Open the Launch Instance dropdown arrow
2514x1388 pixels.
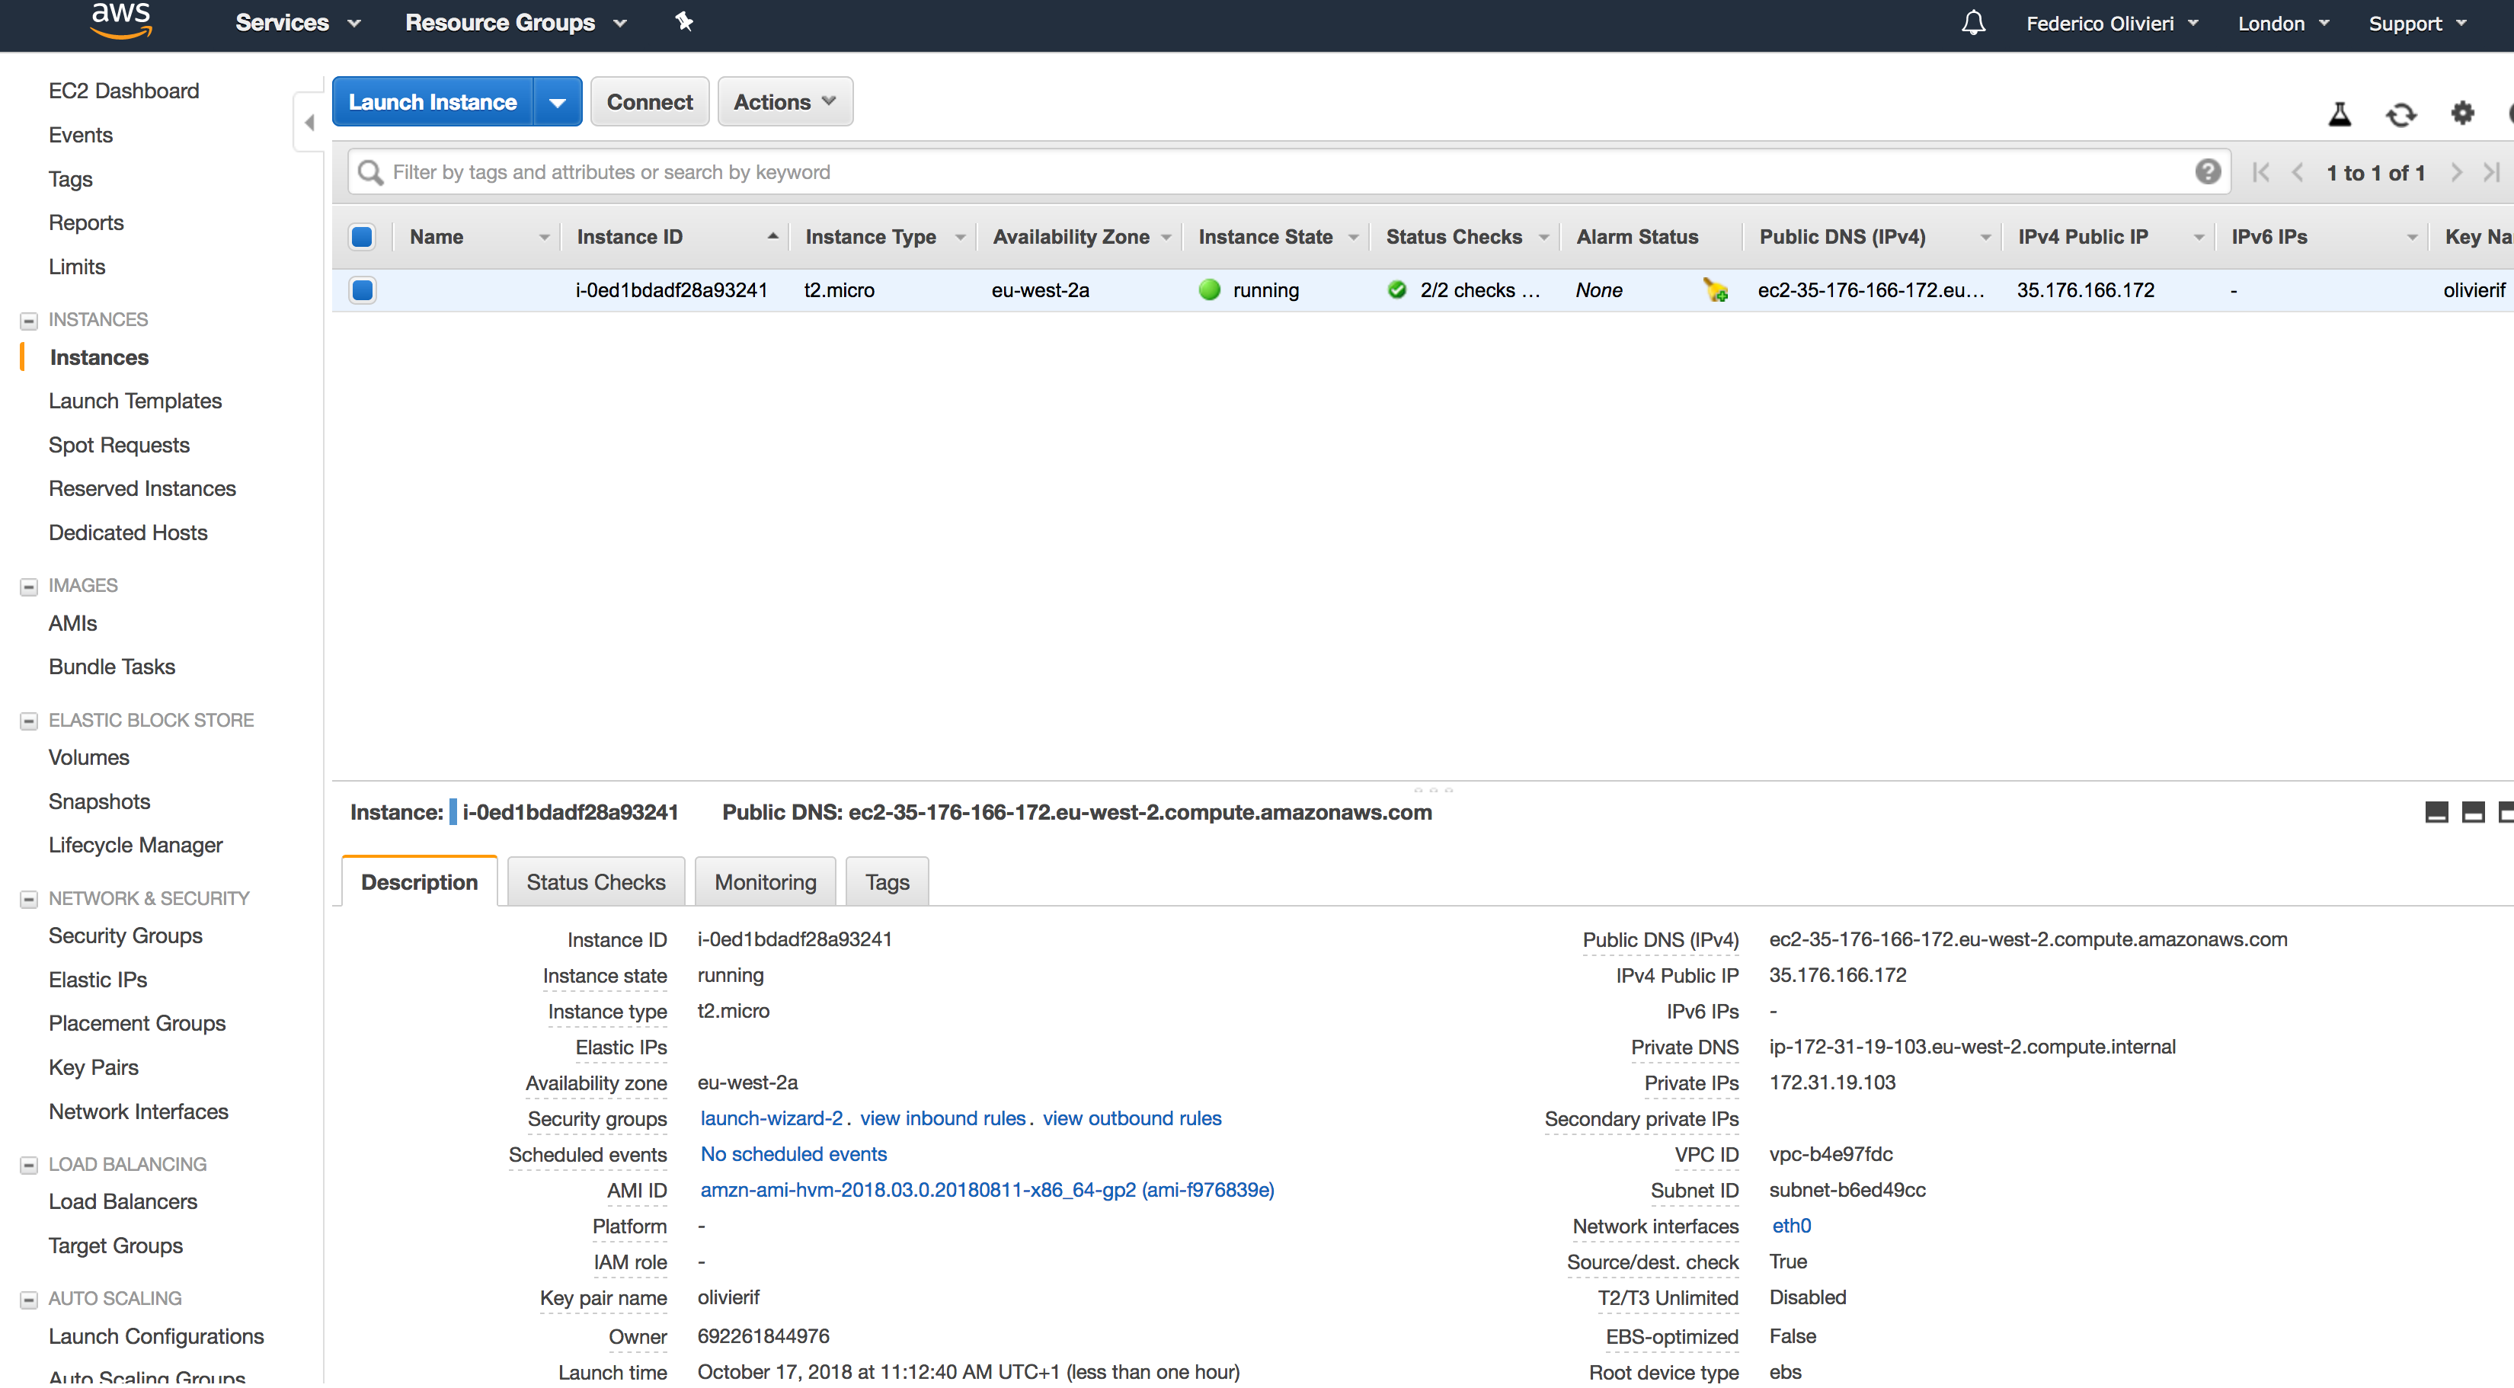coord(557,103)
